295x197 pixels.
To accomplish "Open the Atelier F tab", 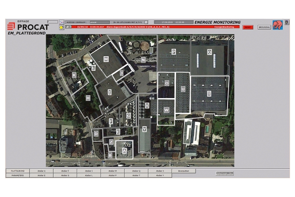I will point(65,171).
